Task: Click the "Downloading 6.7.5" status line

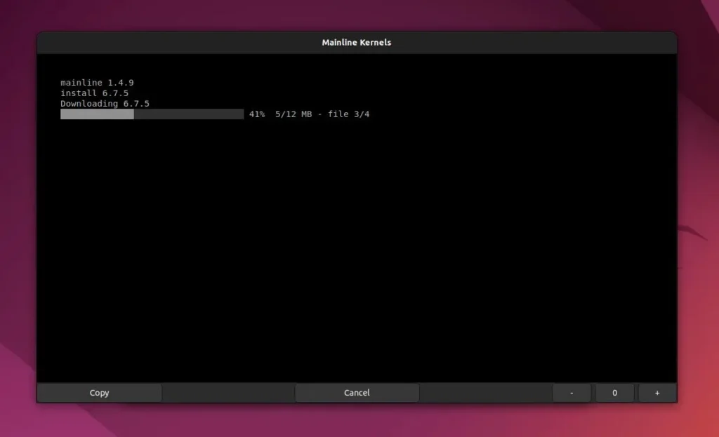Action: 105,104
